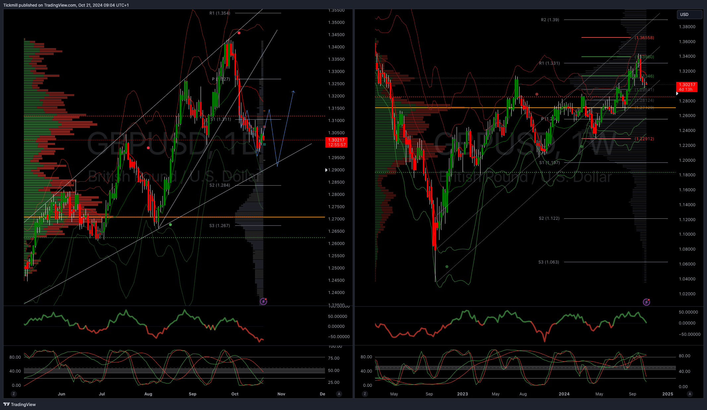This screenshot has width=707, height=410.
Task: Click the 25.00 value on daily stochastic axis
Action: pos(334,382)
